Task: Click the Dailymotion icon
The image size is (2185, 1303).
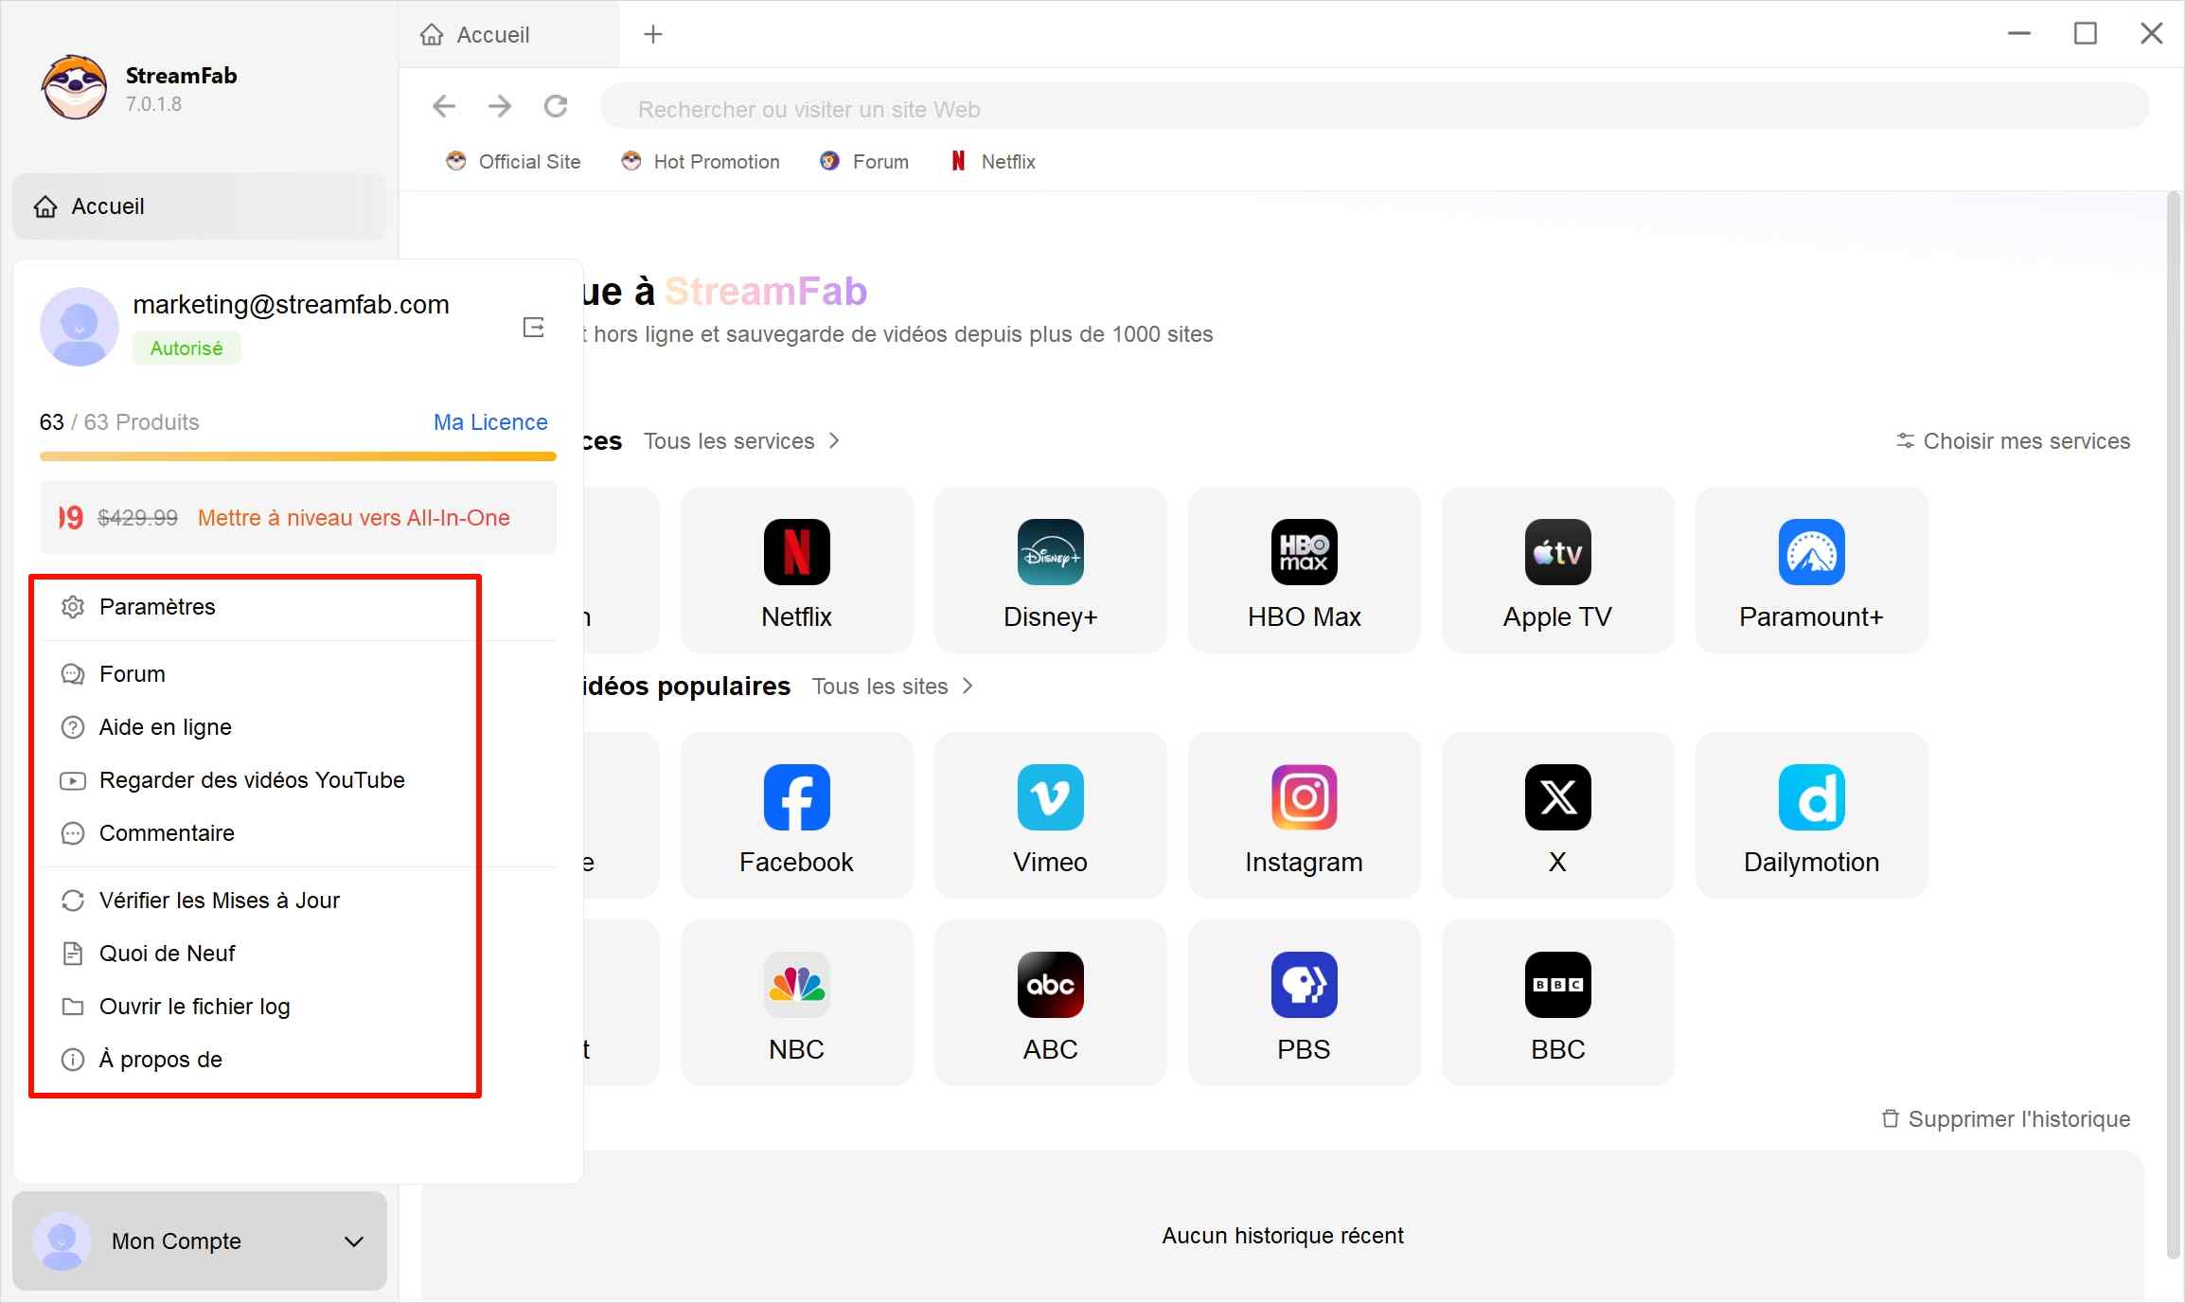Action: tap(1811, 812)
